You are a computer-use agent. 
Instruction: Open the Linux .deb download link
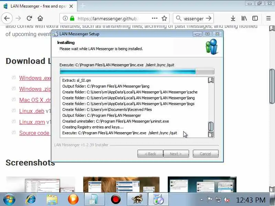[32, 111]
